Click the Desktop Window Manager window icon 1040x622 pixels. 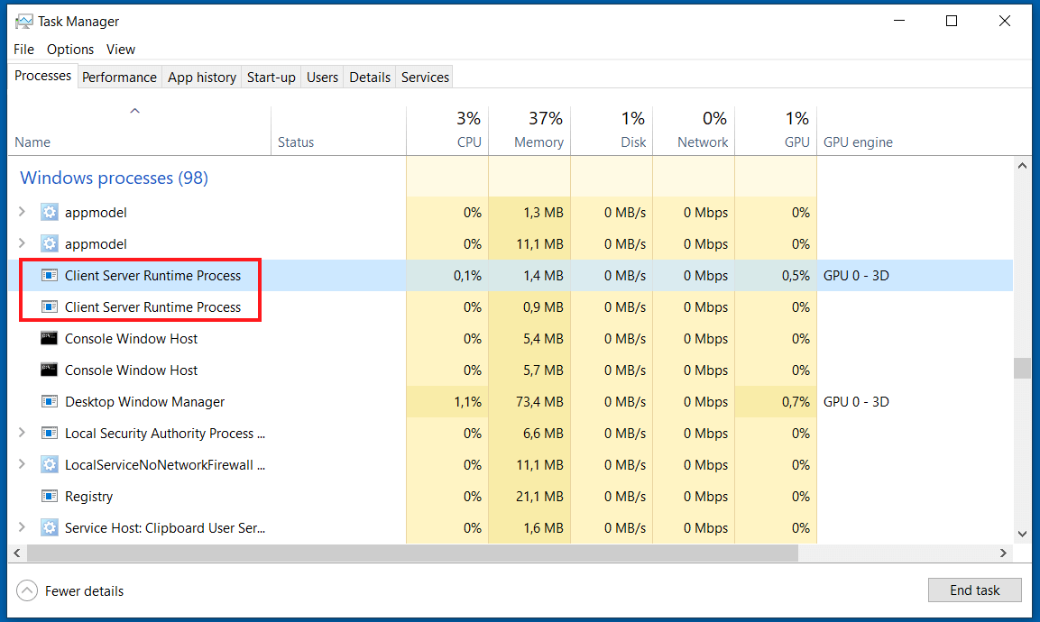click(x=50, y=401)
